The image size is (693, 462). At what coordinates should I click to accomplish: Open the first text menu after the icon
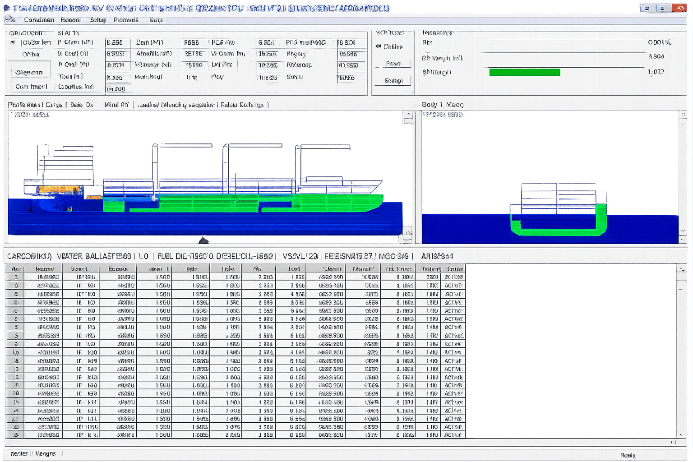(x=39, y=20)
